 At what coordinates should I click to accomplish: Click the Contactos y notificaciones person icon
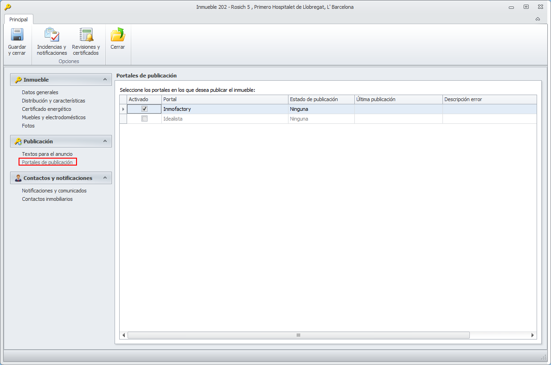pyautogui.click(x=18, y=178)
